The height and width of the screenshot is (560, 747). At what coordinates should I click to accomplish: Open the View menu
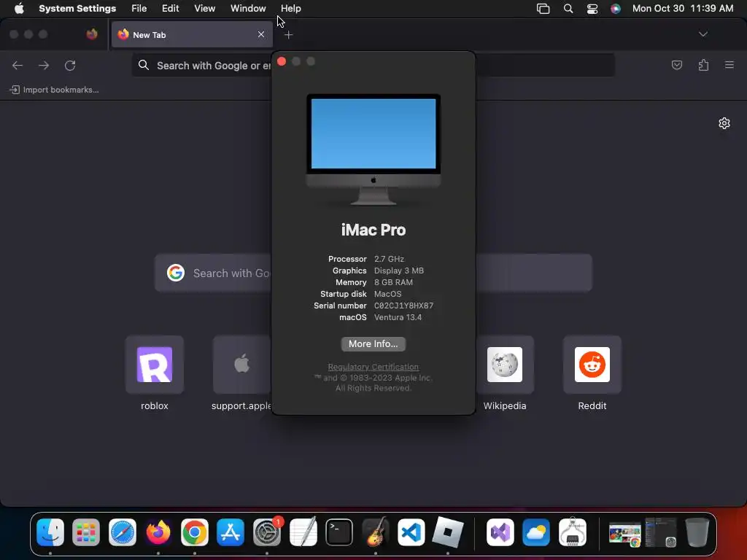coord(204,8)
